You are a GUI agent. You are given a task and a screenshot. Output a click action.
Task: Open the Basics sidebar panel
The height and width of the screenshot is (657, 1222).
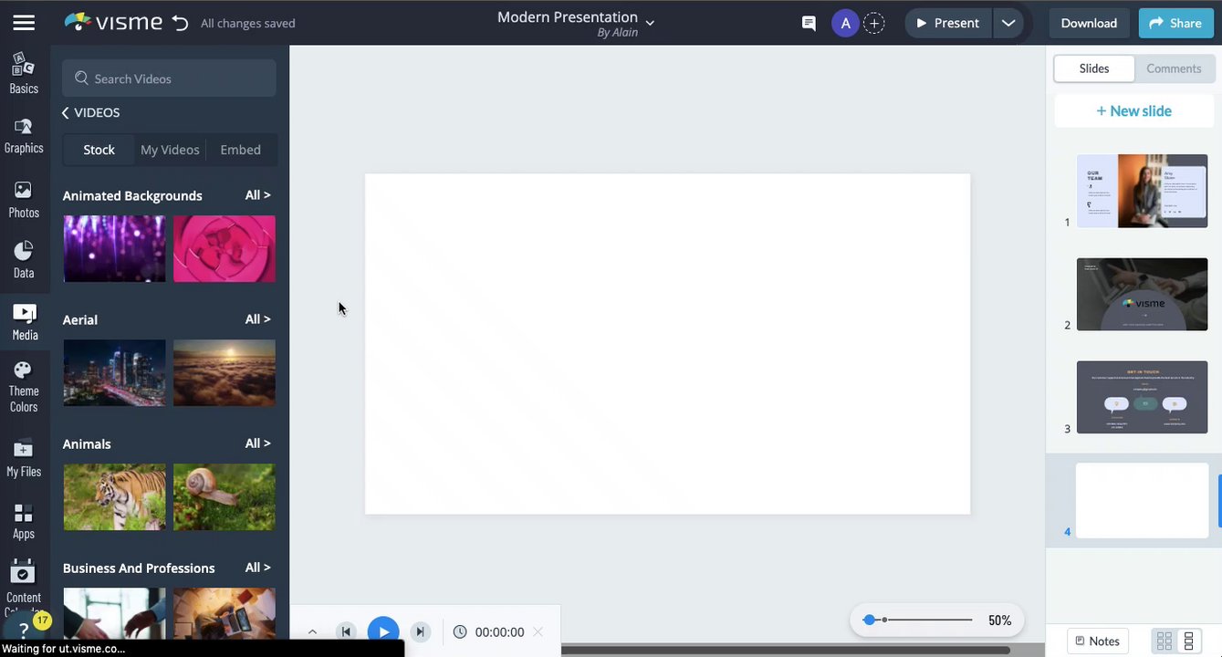24,73
